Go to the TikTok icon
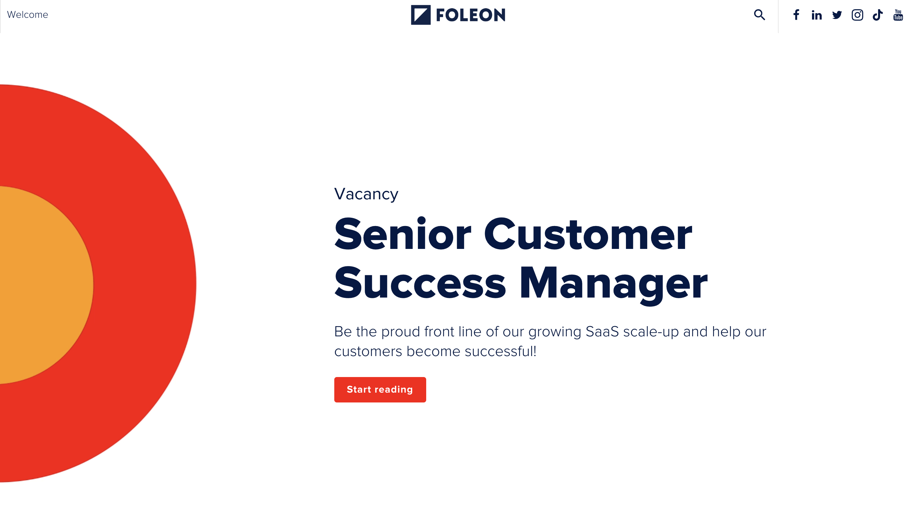This screenshot has width=916, height=515. point(877,15)
